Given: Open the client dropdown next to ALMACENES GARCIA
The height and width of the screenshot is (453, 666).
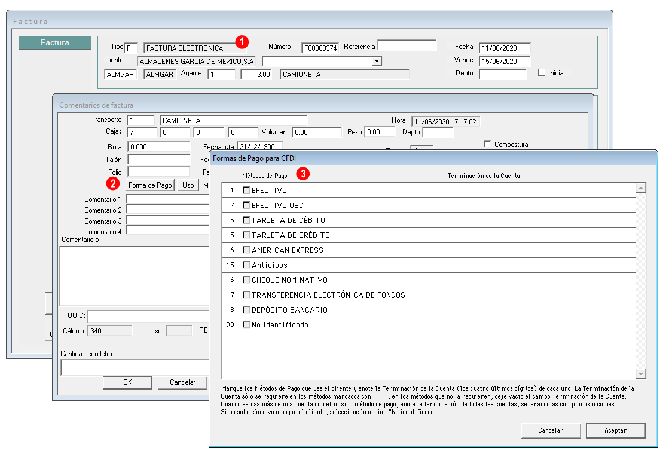Looking at the screenshot, I should click(377, 62).
